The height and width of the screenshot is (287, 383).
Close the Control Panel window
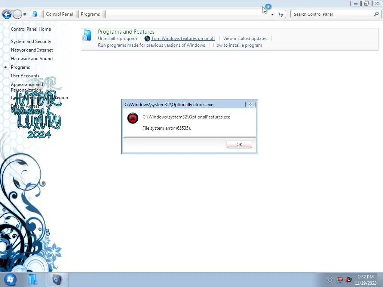point(377,4)
